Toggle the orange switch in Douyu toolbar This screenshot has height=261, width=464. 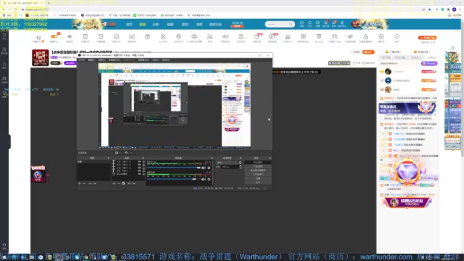pyautogui.click(x=54, y=37)
